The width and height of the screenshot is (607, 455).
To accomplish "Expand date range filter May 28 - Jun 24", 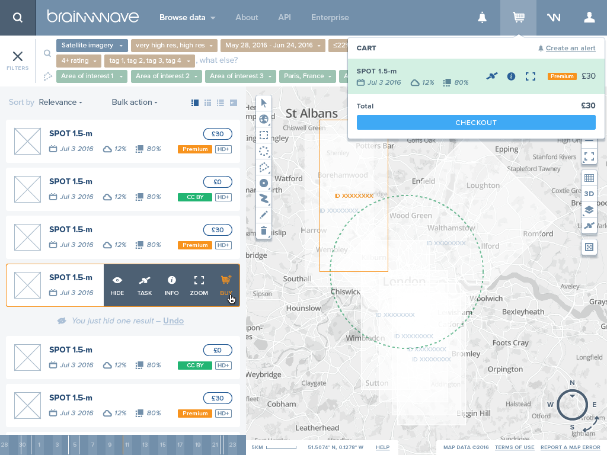I will tap(273, 45).
